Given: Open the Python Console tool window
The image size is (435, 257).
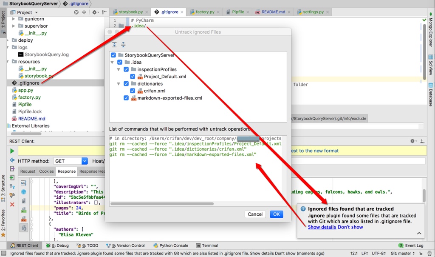Looking at the screenshot, I should point(171,246).
